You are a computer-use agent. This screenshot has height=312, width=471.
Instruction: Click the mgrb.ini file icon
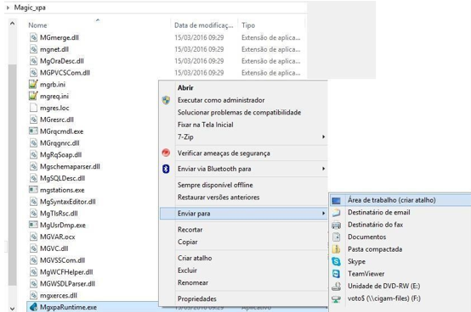[33, 84]
